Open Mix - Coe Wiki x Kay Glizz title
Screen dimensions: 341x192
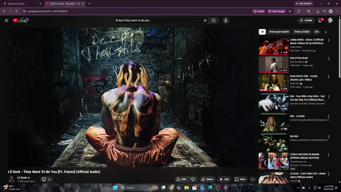307,98
